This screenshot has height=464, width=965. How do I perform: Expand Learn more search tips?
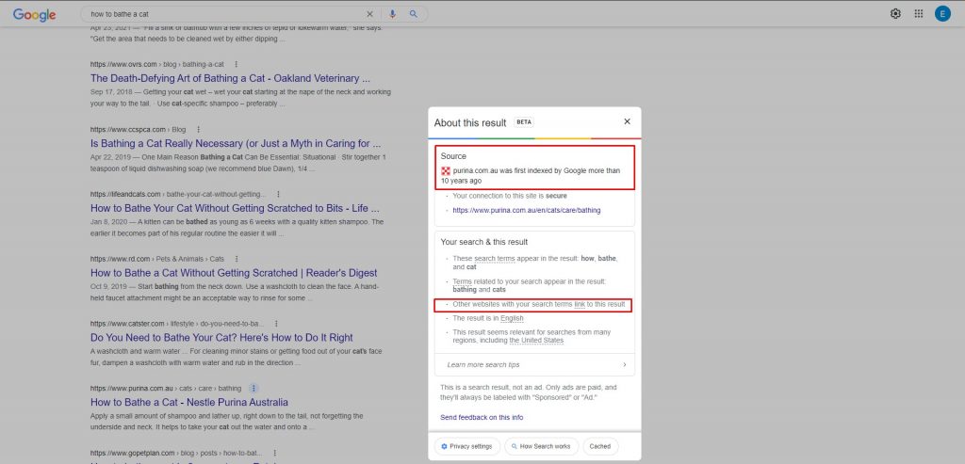coord(534,364)
